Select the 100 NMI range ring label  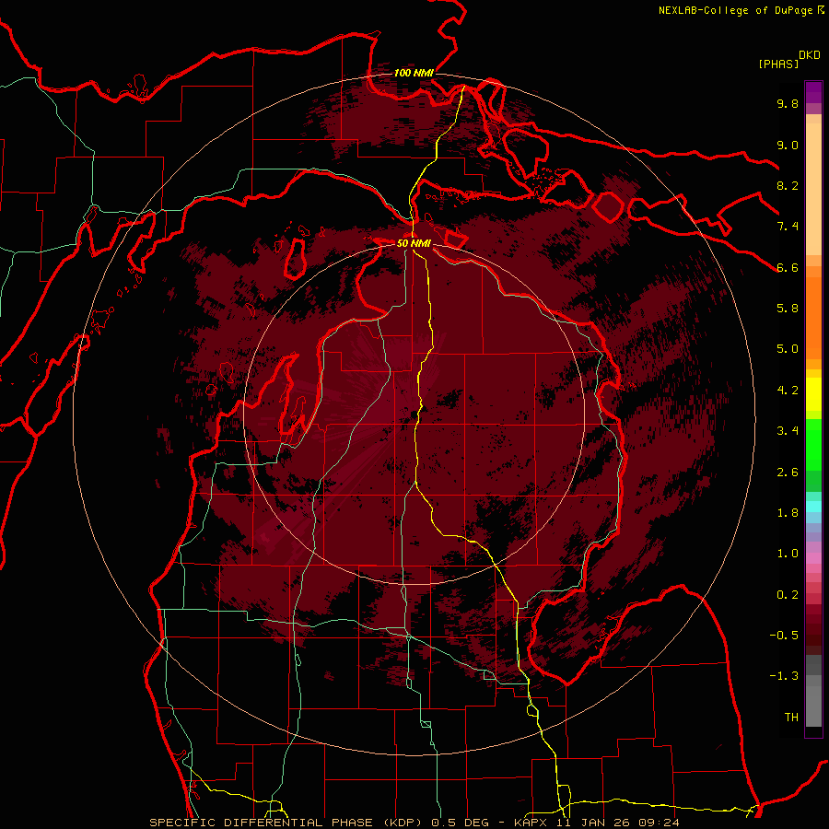click(414, 73)
